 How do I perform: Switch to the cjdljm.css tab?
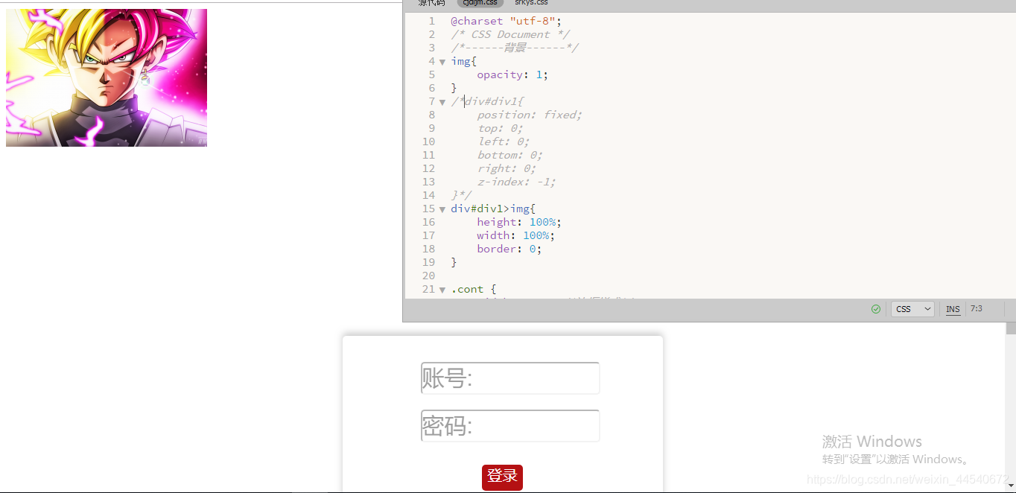(480, 3)
